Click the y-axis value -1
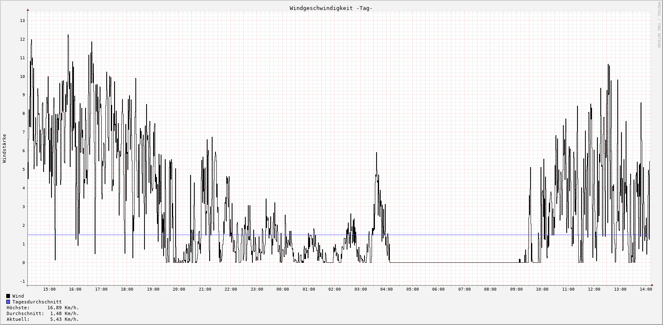This screenshot has width=663, height=325. 22,281
